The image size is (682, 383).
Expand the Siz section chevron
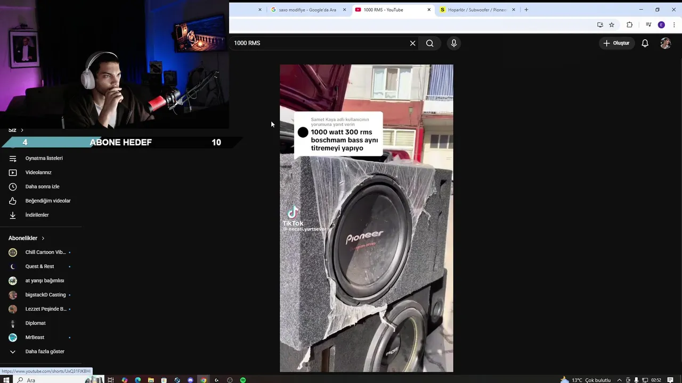click(22, 130)
